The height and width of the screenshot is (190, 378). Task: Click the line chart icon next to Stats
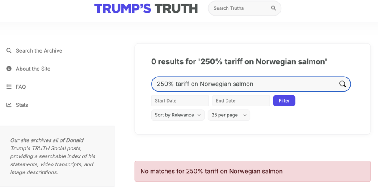[9, 105]
